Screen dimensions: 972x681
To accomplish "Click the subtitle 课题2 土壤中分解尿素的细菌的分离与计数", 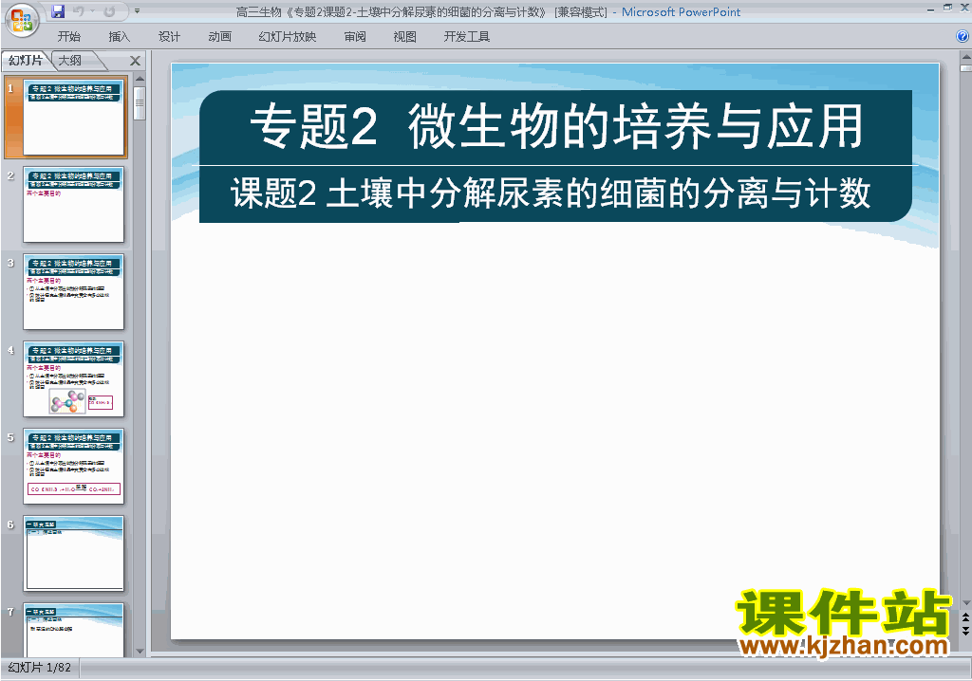I will (x=551, y=193).
